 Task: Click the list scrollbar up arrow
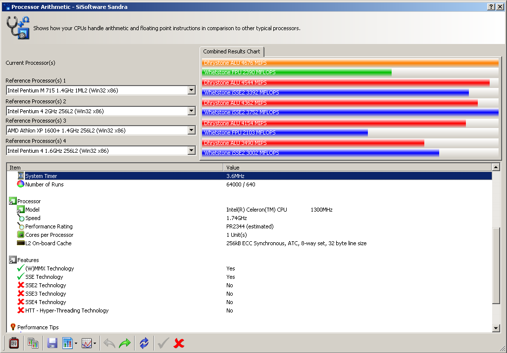[x=495, y=167]
